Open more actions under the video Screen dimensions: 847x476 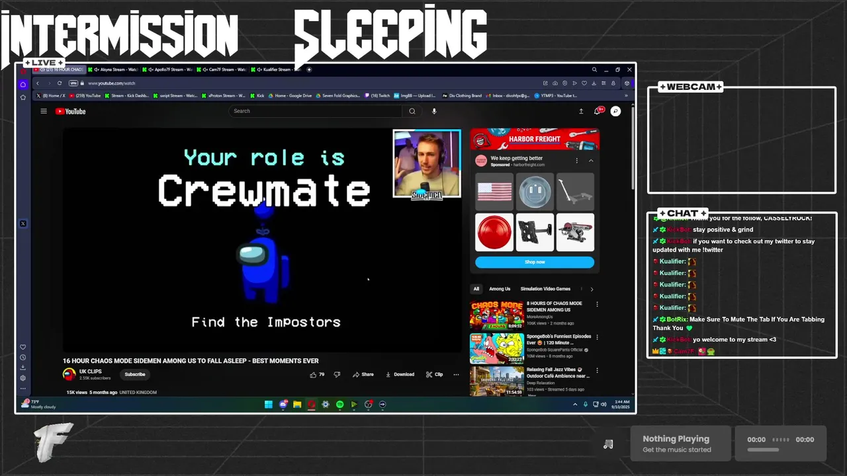coord(456,374)
